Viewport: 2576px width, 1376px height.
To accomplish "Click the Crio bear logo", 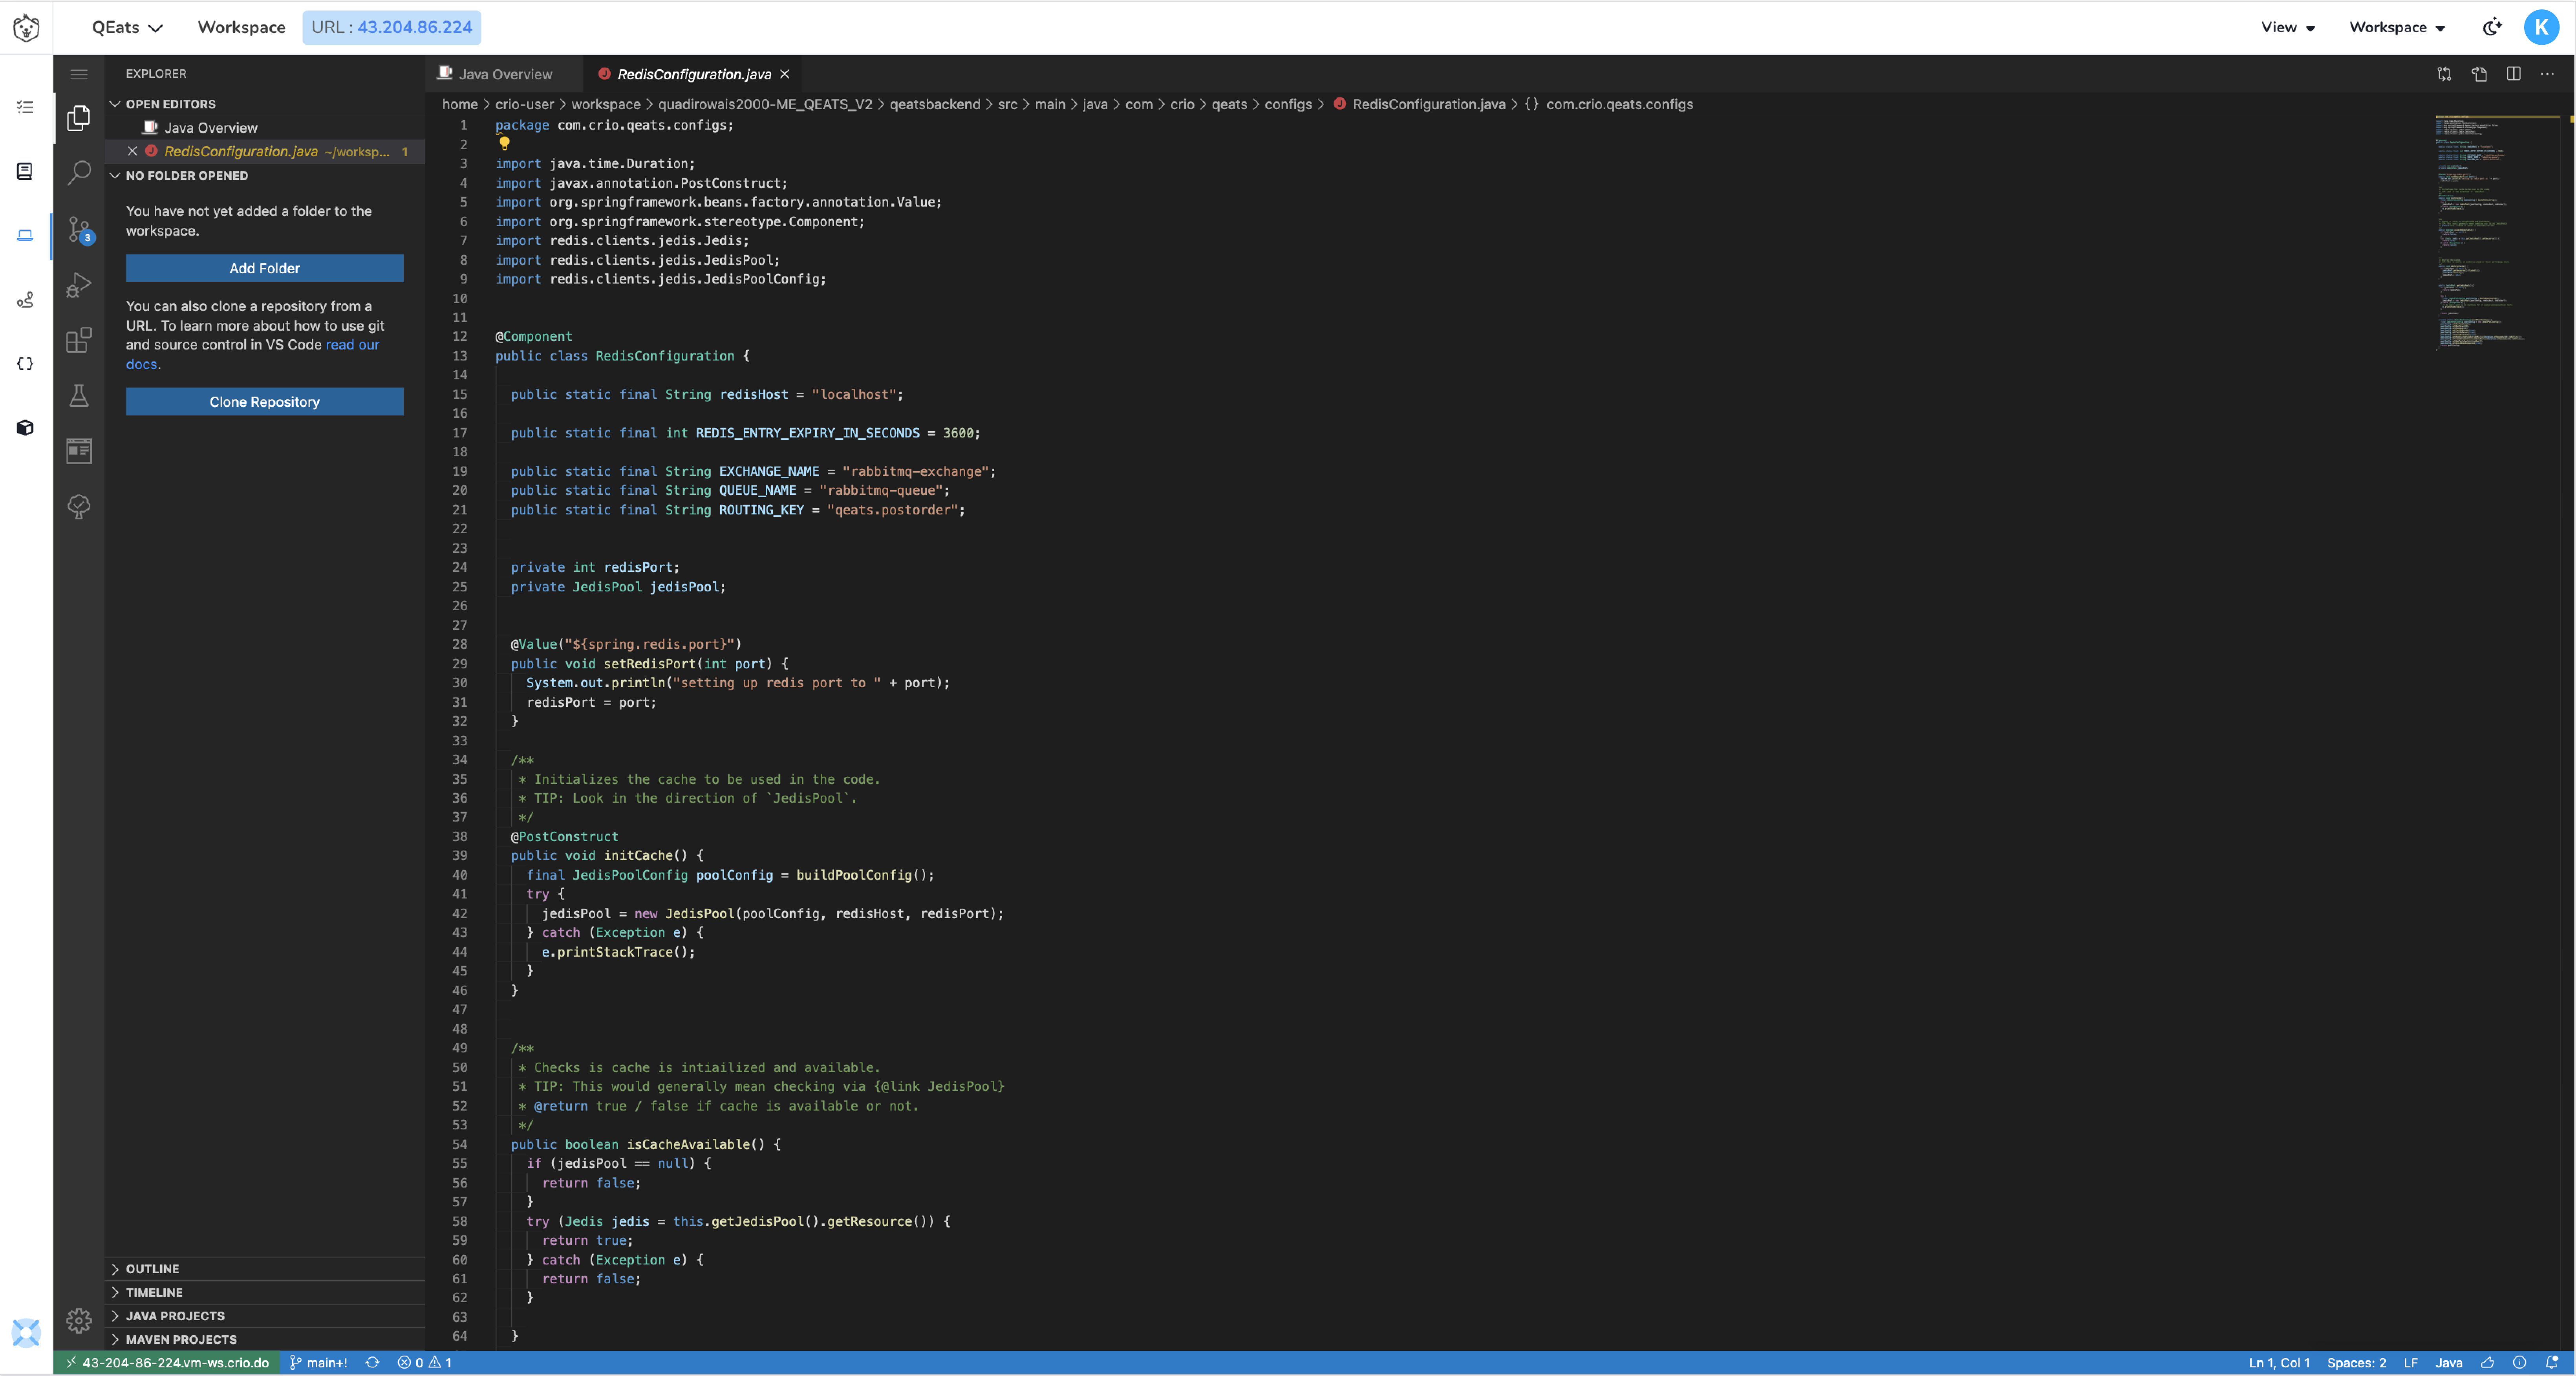I will 26,27.
